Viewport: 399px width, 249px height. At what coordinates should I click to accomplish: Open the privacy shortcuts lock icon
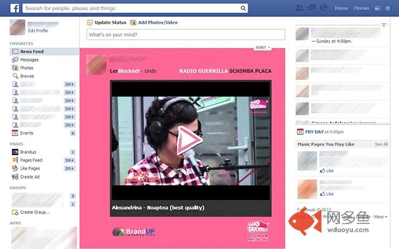(378, 8)
